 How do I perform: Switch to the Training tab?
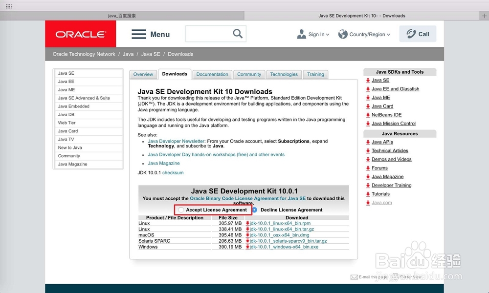[315, 74]
